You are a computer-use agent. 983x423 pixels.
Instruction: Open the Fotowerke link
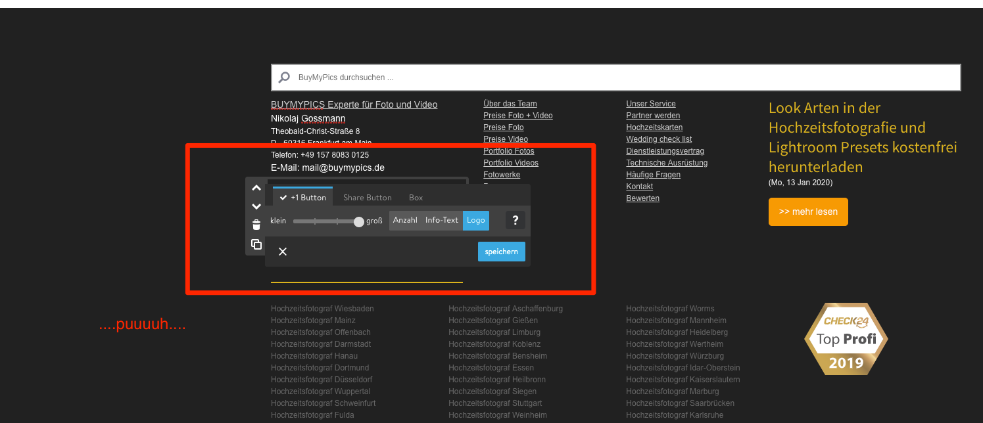coord(501,175)
